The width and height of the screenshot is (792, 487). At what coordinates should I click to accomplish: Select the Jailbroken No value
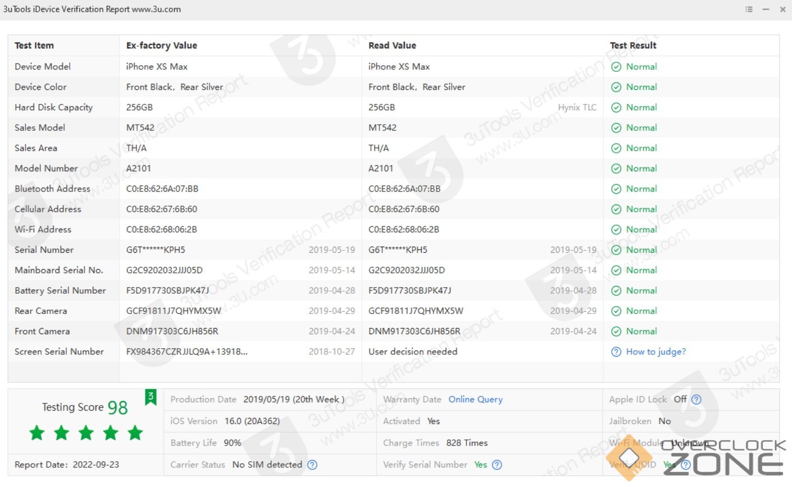[664, 421]
